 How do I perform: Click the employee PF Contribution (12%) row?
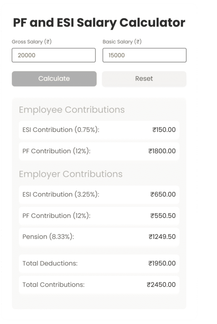pos(99,151)
